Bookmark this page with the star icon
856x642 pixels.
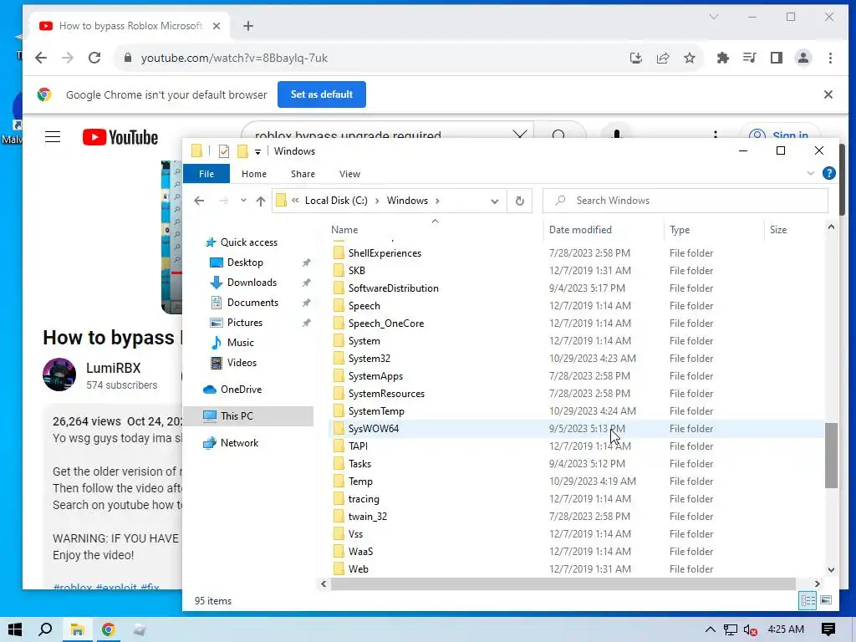(x=690, y=58)
